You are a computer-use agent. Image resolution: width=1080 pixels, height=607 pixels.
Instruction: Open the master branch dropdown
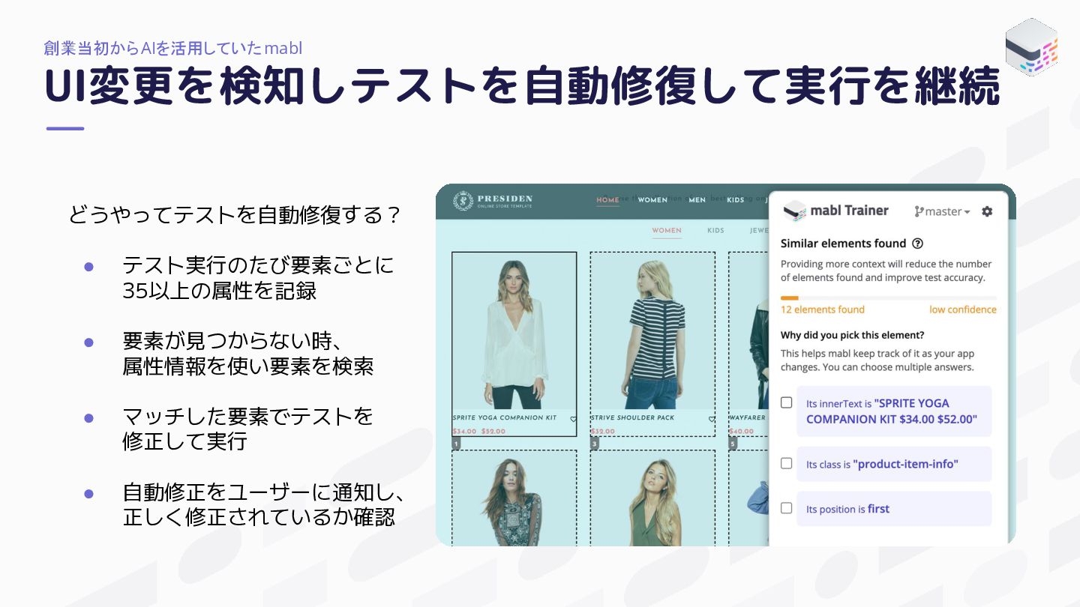click(x=942, y=211)
